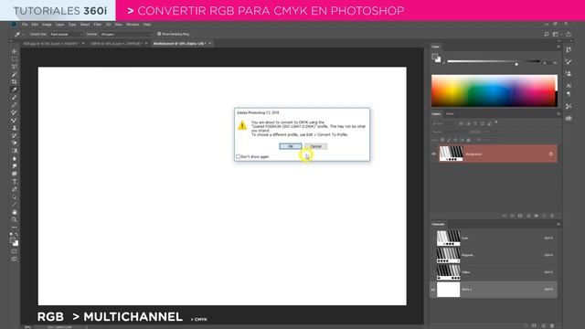Open the Sample All Layers dropdown
The image size is (585, 329).
tap(126, 34)
